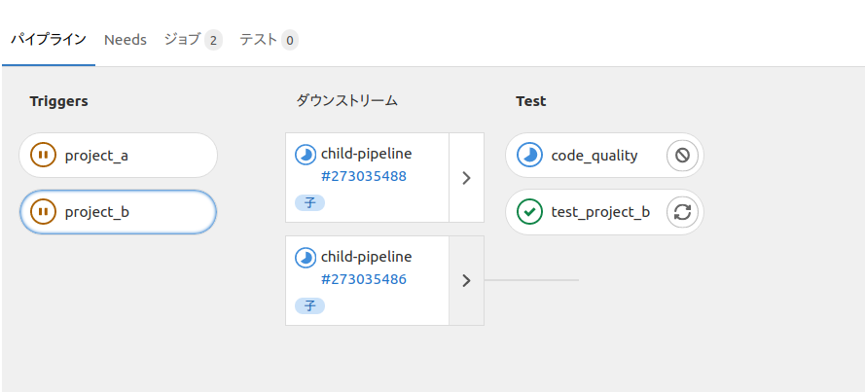Open pipeline link #273035488
Viewport: 865px width, 392px height.
click(364, 176)
